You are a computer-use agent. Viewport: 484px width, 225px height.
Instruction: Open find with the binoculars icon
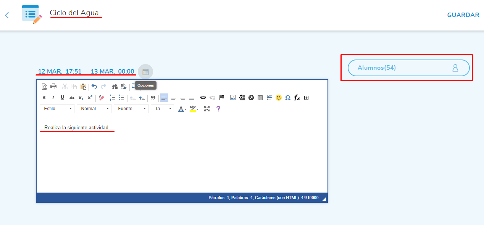115,87
